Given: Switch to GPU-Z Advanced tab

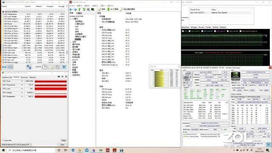Looking at the screenshot, I should coord(24,77).
